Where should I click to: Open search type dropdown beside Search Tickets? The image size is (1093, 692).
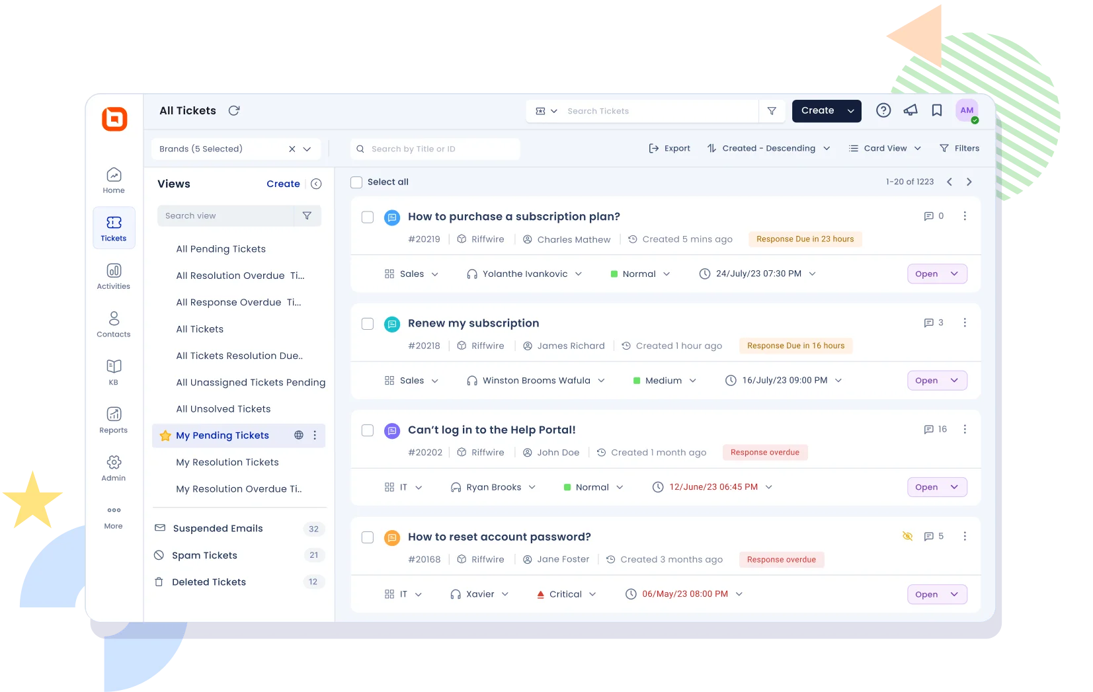pyautogui.click(x=546, y=111)
